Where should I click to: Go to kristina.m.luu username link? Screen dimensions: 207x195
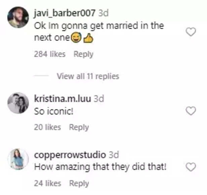[63, 99]
